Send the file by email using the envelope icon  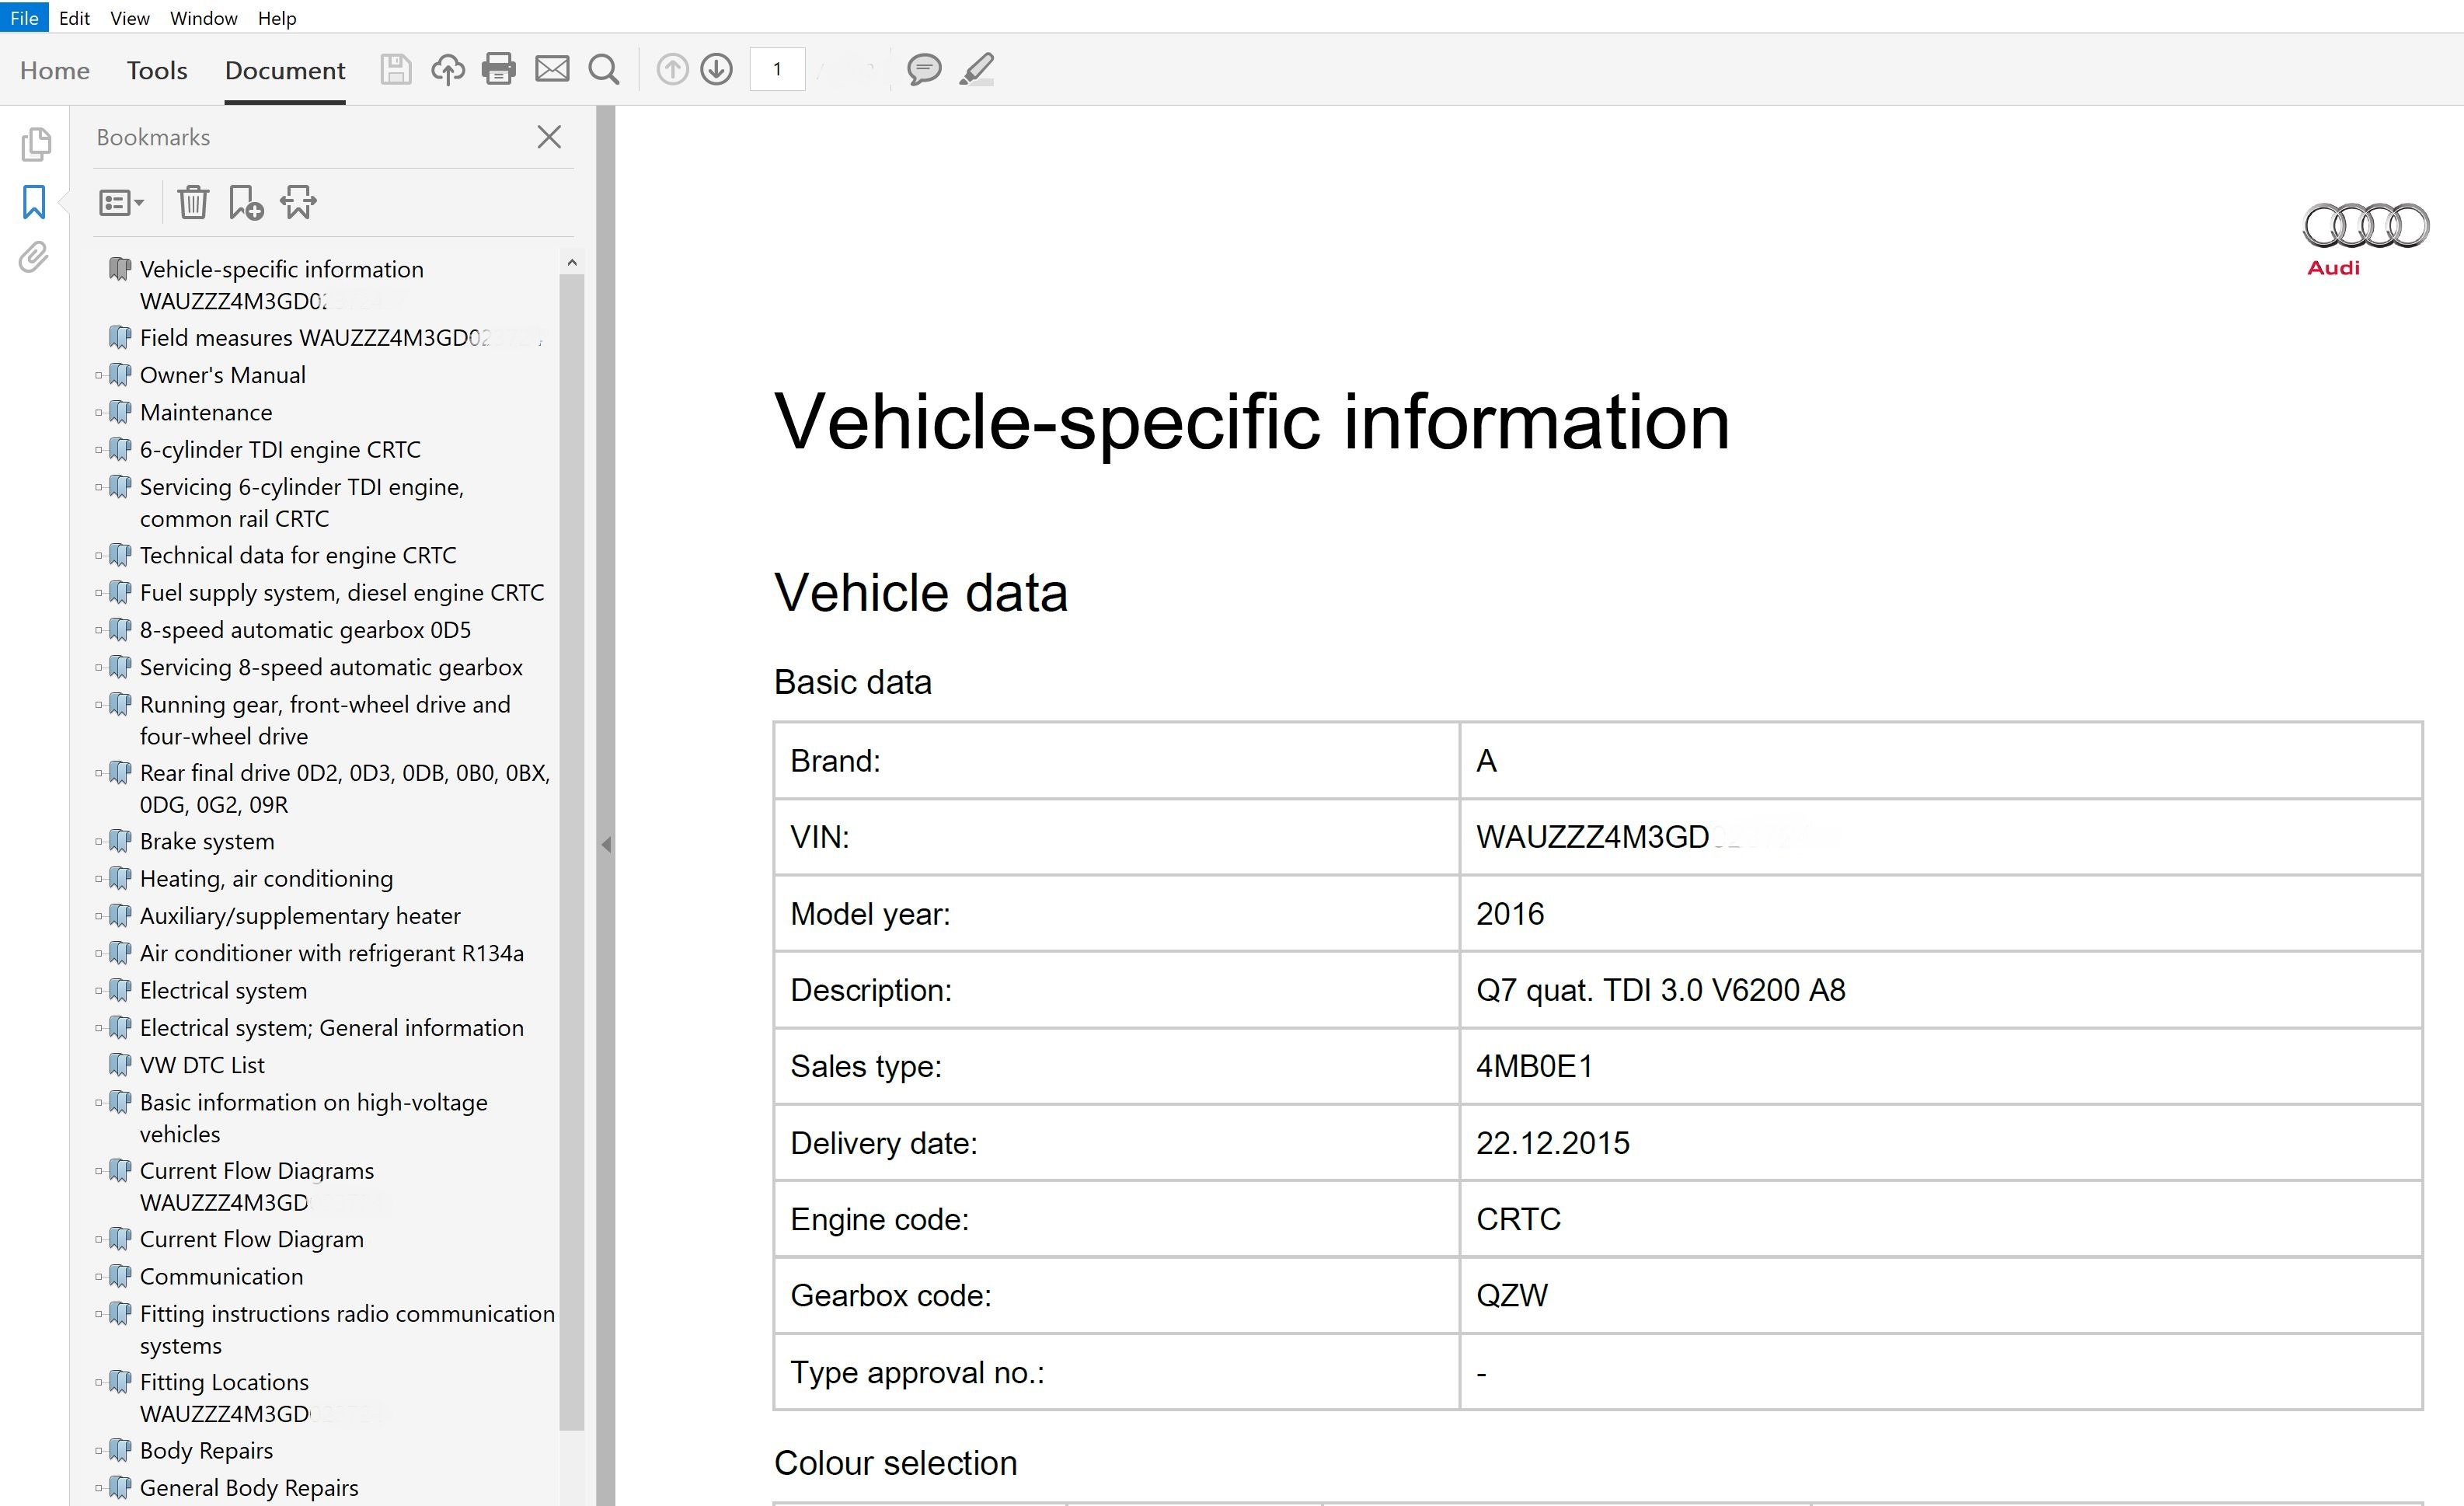(x=552, y=69)
